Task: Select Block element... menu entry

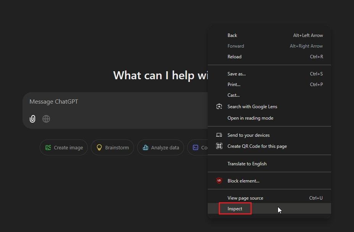Action: click(269, 181)
